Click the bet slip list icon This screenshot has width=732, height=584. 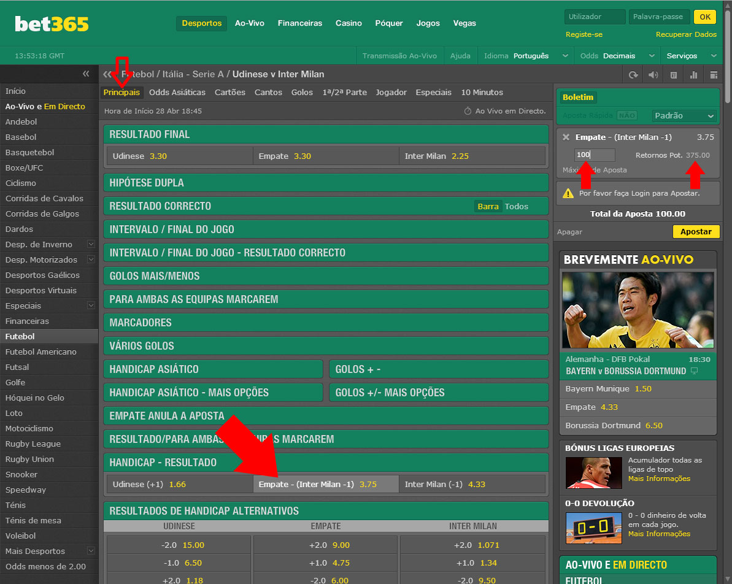[674, 75]
